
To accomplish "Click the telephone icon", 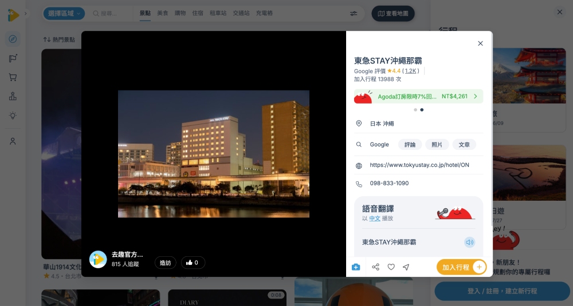I will (x=359, y=184).
